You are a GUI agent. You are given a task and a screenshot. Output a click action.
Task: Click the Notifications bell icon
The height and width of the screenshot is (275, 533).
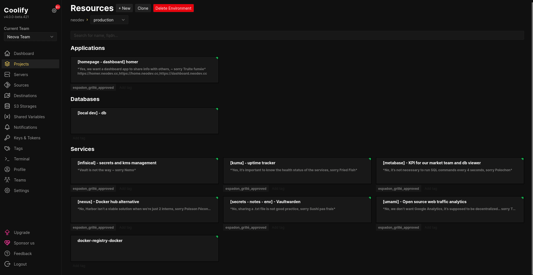coord(7,127)
